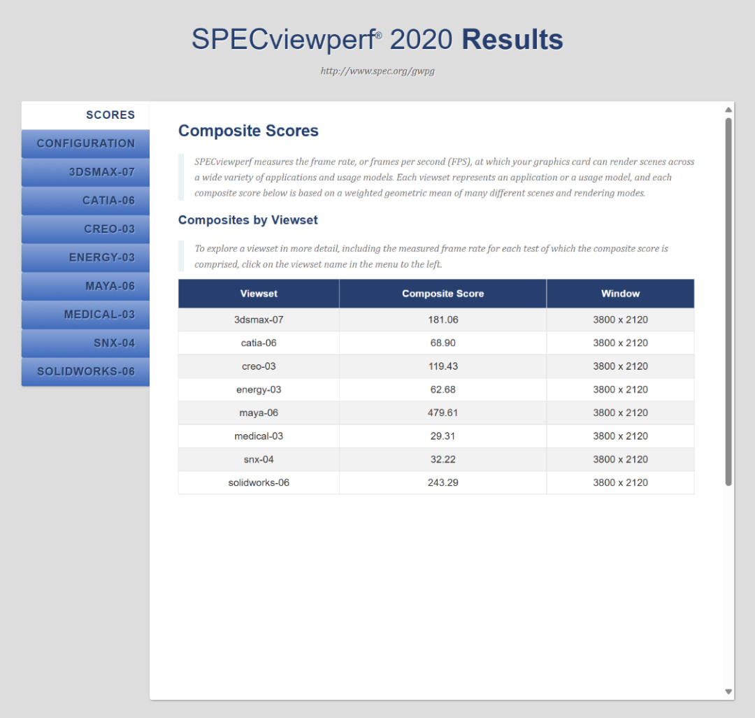755x718 pixels.
Task: Select the creo-03 table cell
Action: click(259, 366)
